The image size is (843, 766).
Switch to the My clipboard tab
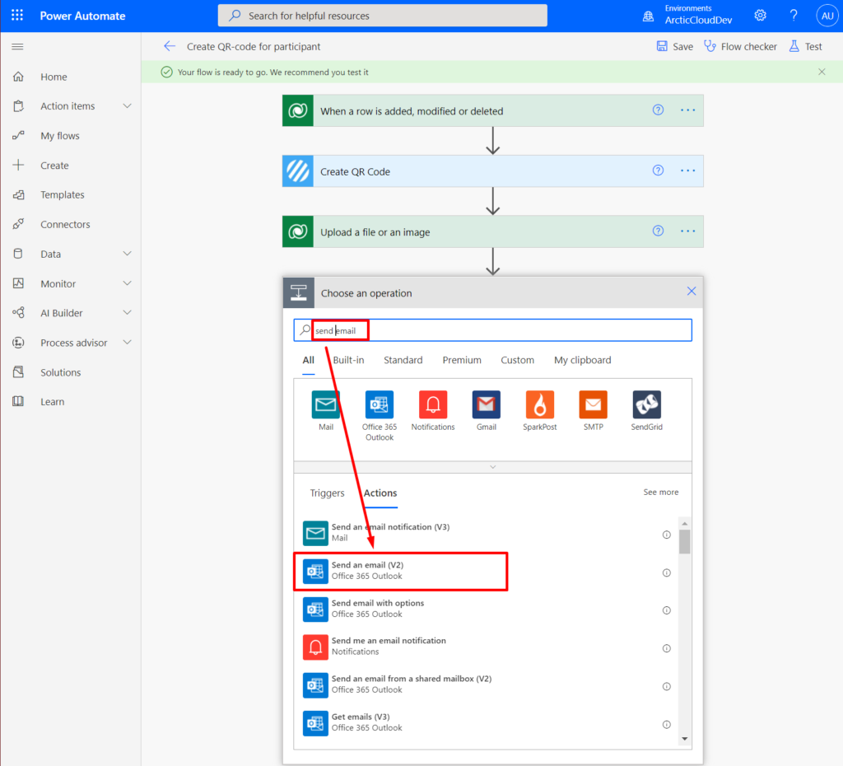pos(582,361)
